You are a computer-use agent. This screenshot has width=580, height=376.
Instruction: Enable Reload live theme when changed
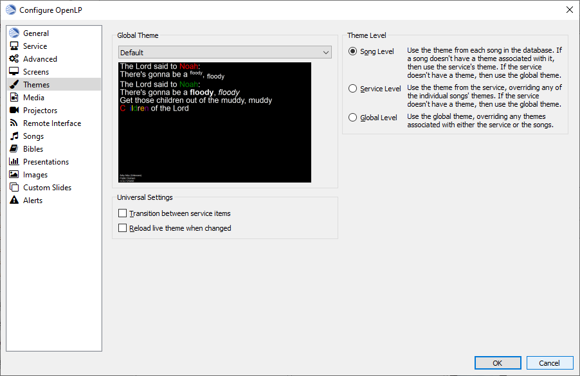pos(122,228)
